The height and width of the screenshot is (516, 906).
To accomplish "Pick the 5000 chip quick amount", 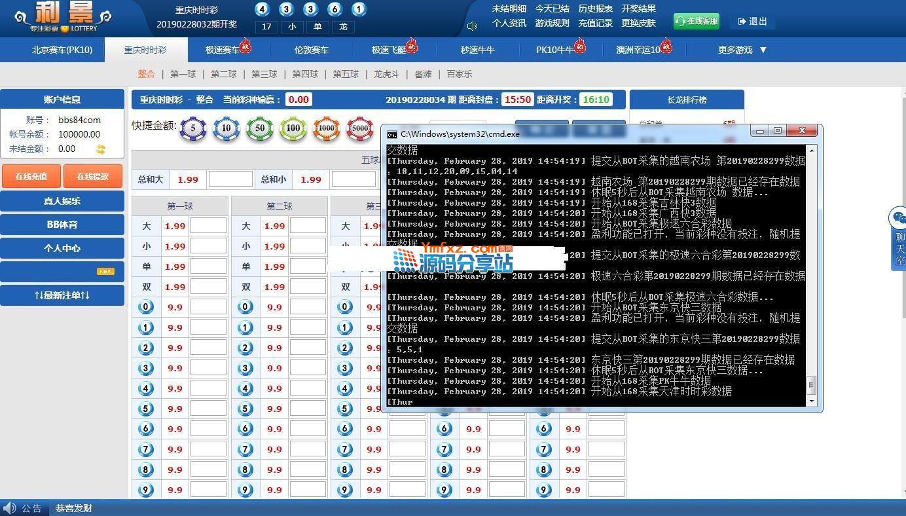I will coord(360,128).
